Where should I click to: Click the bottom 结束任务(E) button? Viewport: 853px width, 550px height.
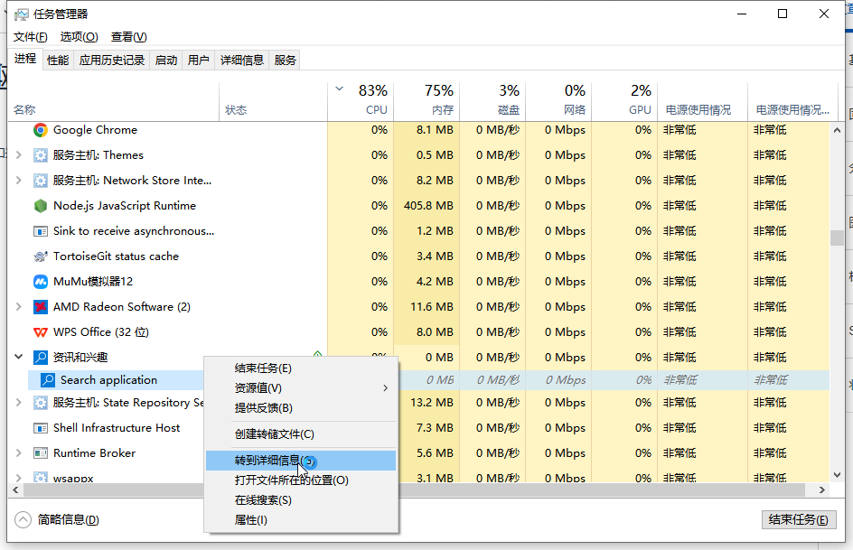pos(799,519)
